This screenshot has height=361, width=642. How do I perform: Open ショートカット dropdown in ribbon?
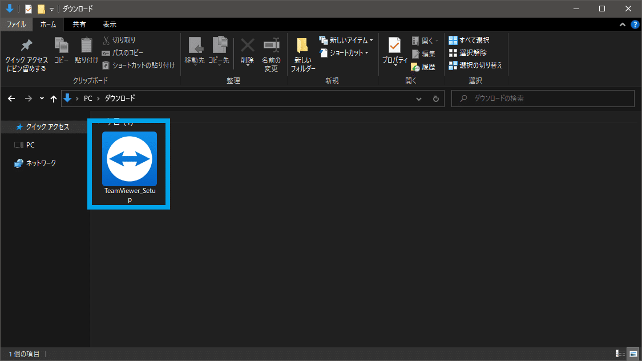tap(344, 53)
